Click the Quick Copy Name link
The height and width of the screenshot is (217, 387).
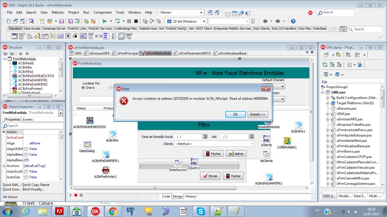point(35,185)
